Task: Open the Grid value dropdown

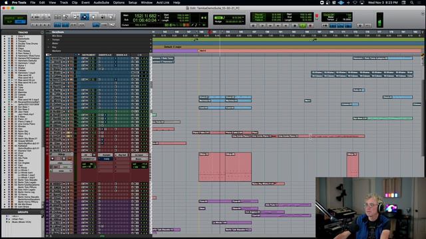Action: (243, 17)
